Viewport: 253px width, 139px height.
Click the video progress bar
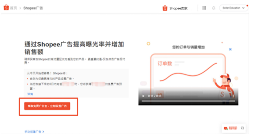[188, 101]
